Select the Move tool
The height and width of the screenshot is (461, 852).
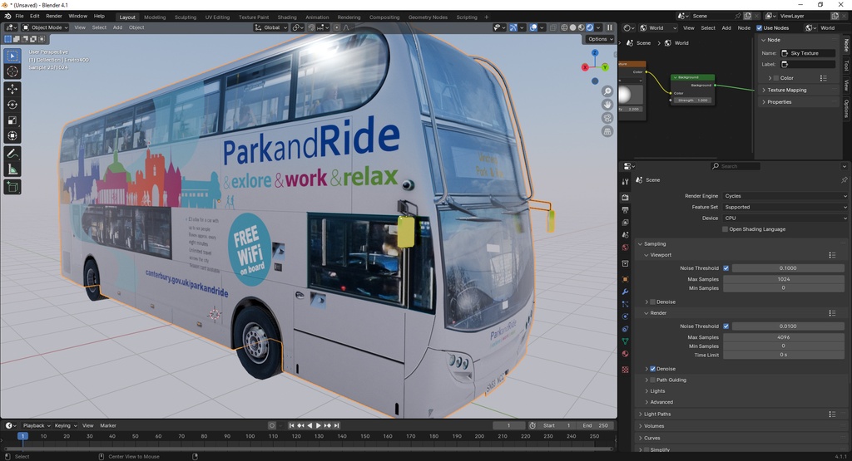point(12,89)
